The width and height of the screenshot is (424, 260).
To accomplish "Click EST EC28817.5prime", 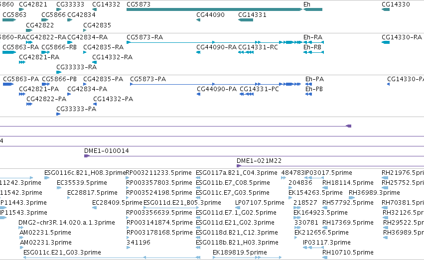I will pos(69,198).
